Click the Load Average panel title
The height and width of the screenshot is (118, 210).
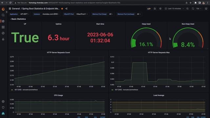click(159, 95)
